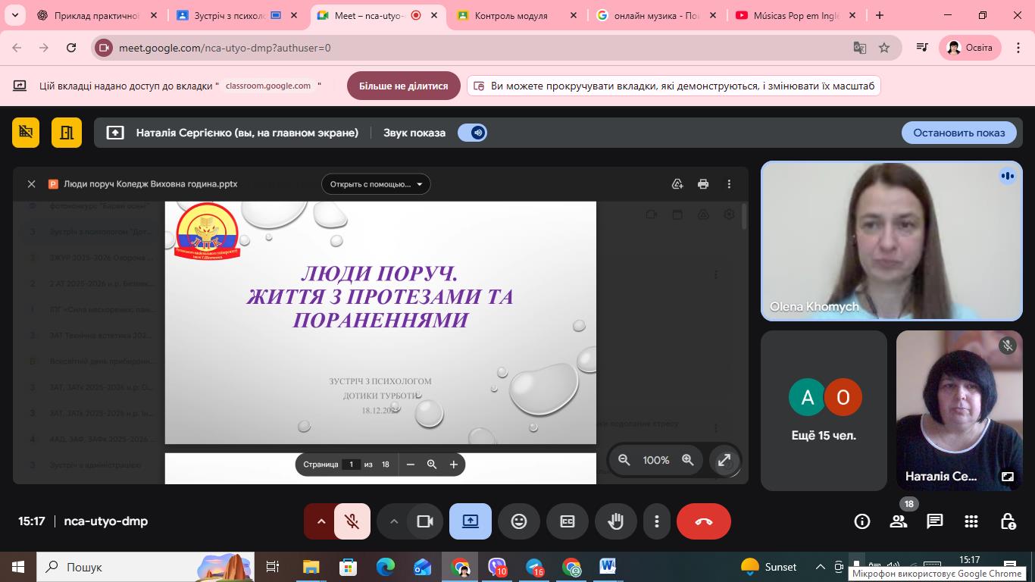Viewport: 1035px width, 582px height.
Task: Open the meeting chat panel
Action: [x=935, y=521]
